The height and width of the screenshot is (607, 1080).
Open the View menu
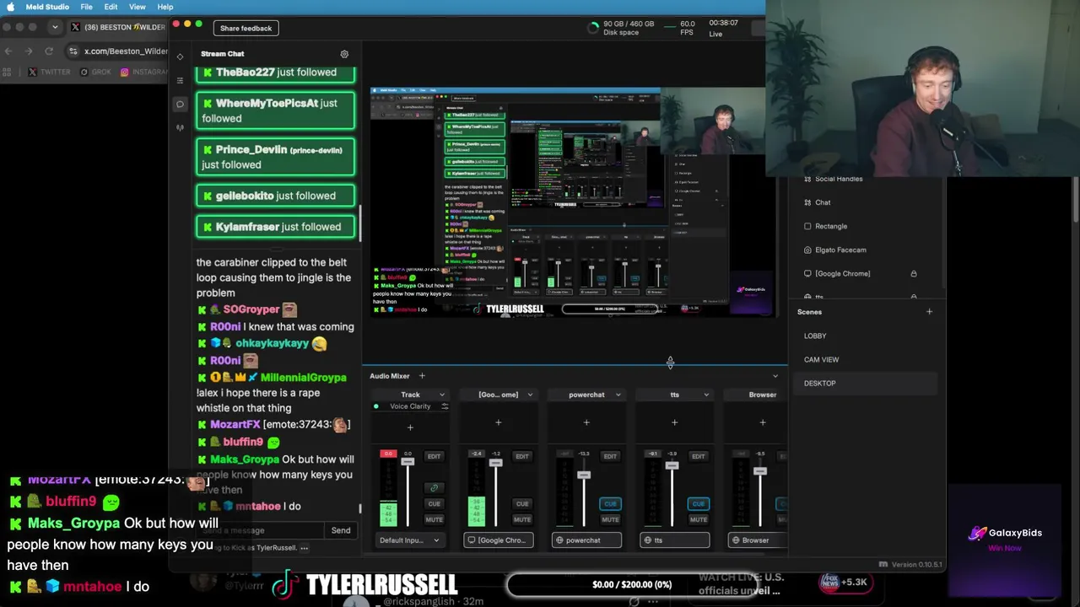[x=137, y=7]
